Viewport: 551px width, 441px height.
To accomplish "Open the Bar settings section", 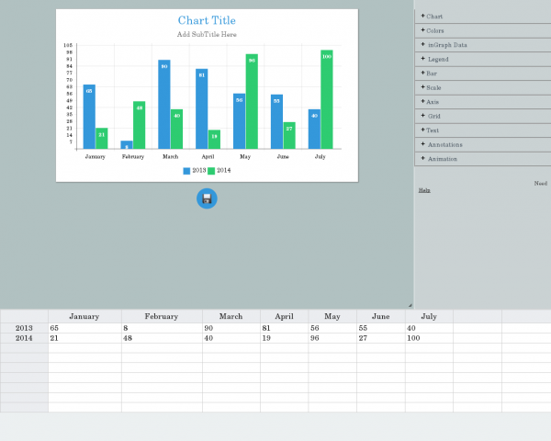I will [x=430, y=73].
